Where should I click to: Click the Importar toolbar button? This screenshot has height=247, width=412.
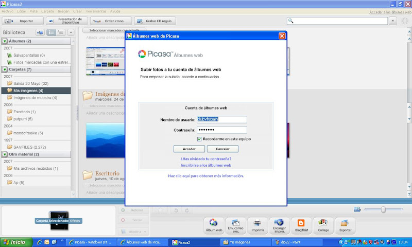pos(23,21)
